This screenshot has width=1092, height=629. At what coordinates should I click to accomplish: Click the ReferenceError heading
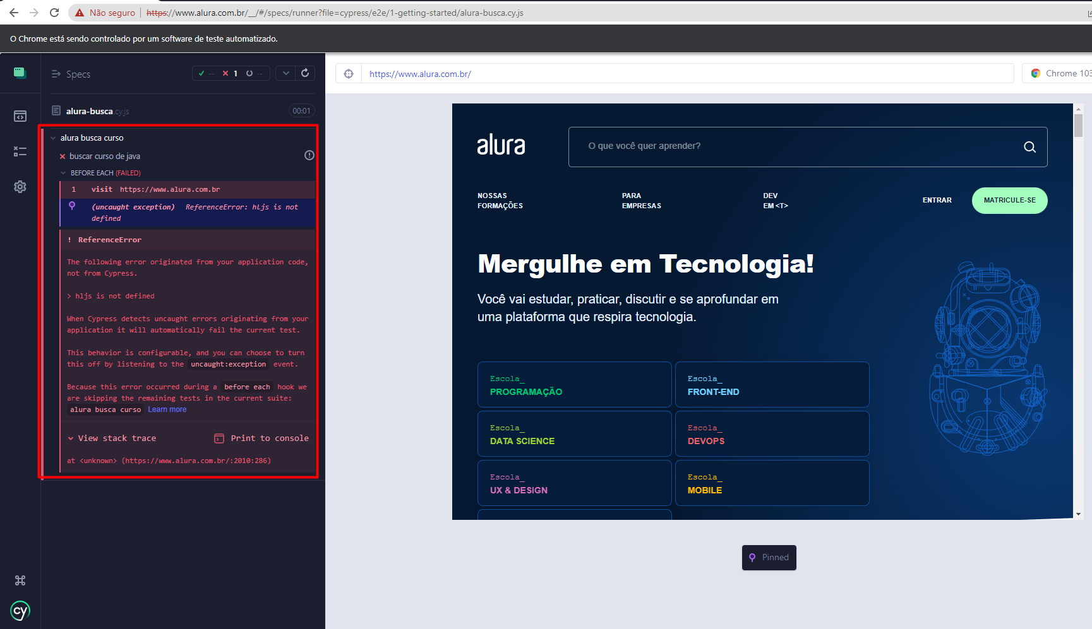[110, 240]
